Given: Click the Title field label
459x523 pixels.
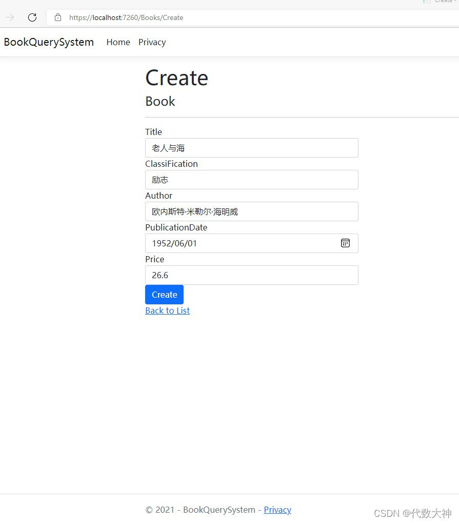Looking at the screenshot, I should click(154, 132).
